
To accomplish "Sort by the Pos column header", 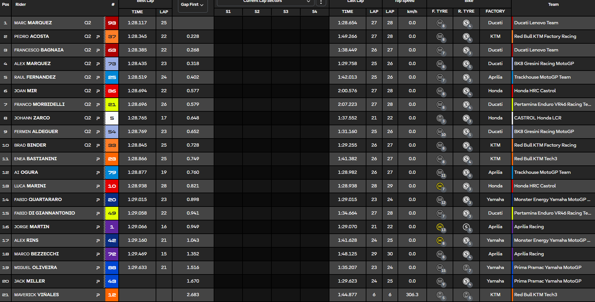I will (6, 5).
